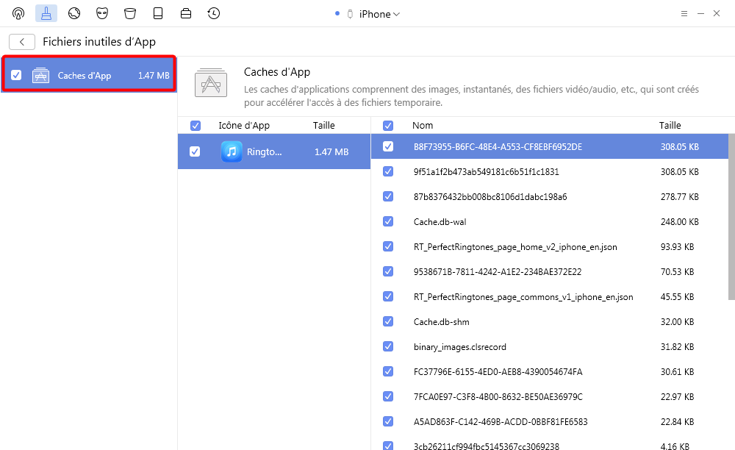Viewport: 735px width, 450px height.
Task: Select file B8F73955-B6FC-48E4-A553-CF8EBF6952DE
Action: coord(498,147)
